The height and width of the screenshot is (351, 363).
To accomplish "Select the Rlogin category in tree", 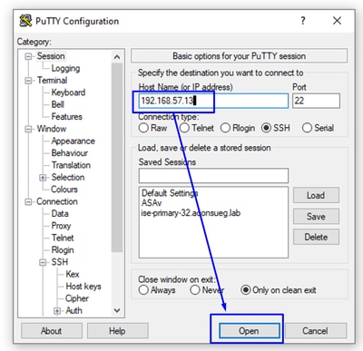I will pos(63,249).
